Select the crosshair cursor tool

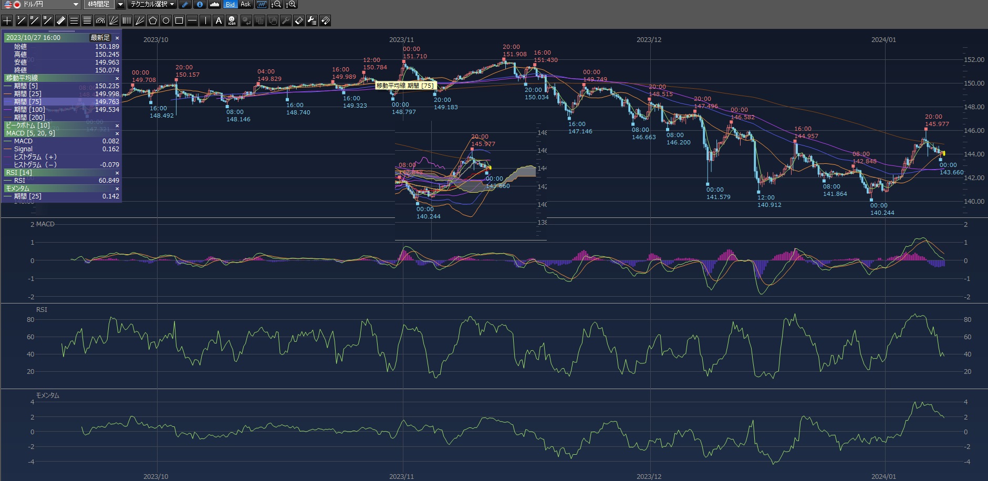pyautogui.click(x=7, y=20)
